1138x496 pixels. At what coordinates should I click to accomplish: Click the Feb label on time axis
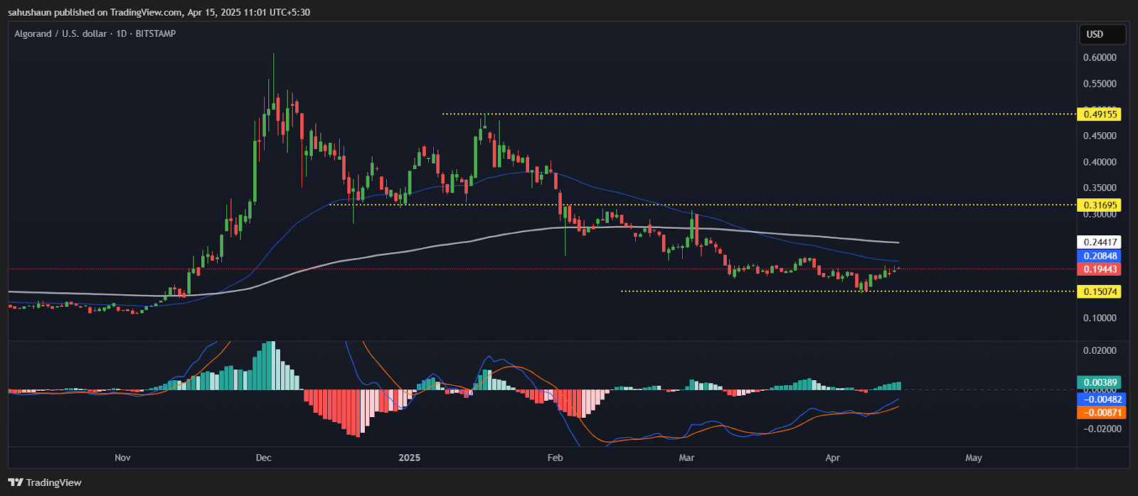tap(555, 458)
